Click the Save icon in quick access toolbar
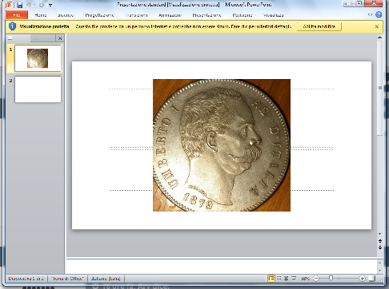The image size is (389, 289). coord(19,5)
